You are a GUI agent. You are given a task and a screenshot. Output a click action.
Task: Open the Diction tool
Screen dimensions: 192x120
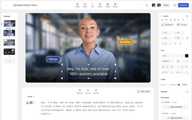(96, 91)
